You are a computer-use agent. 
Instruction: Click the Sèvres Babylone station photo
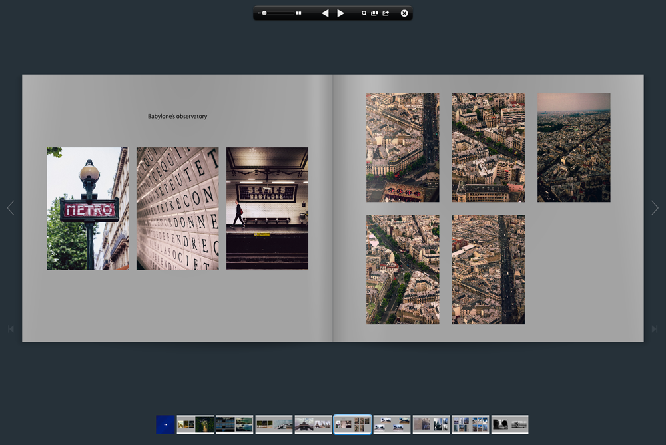coord(267,209)
